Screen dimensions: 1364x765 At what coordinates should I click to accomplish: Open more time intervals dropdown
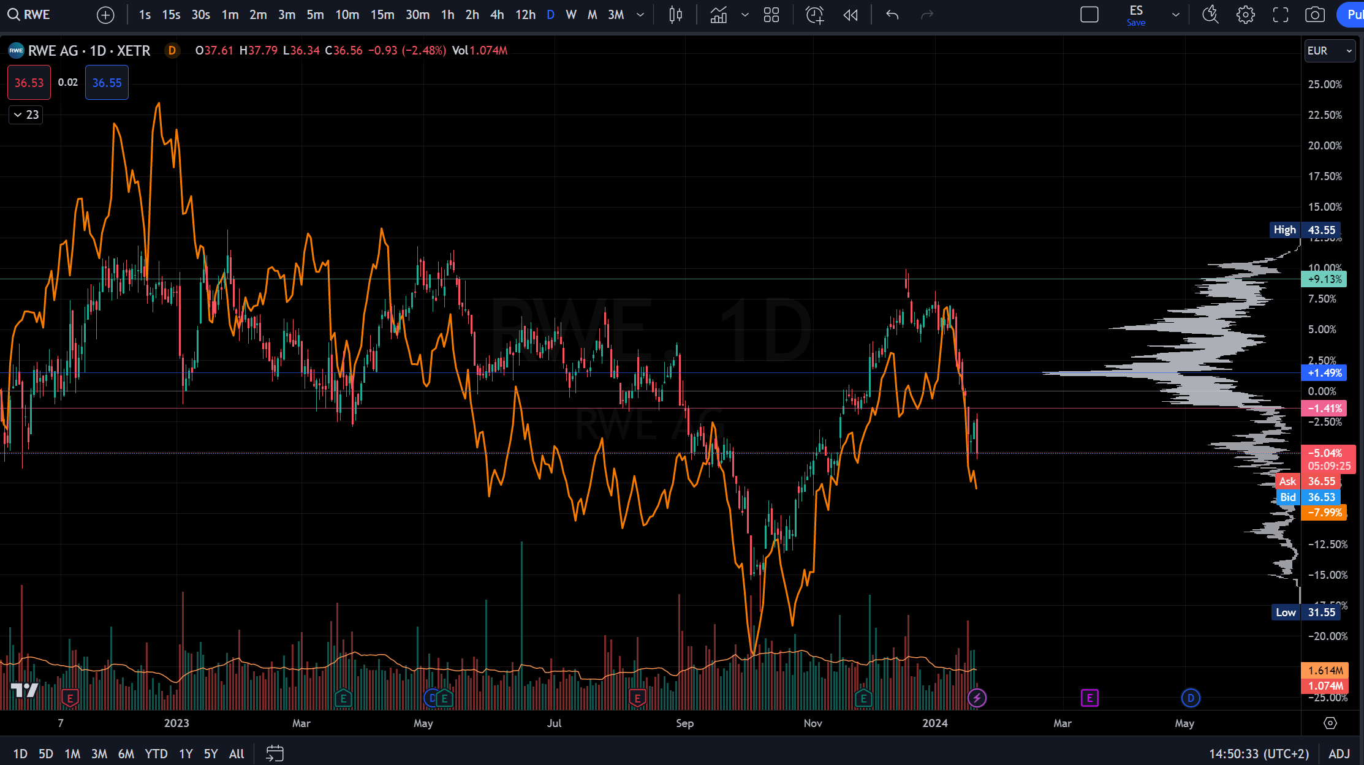(640, 15)
